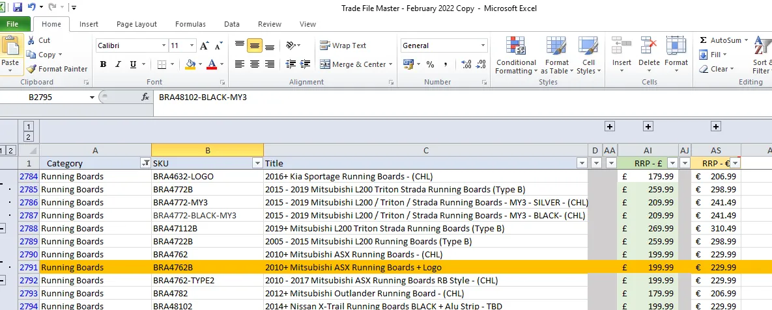Apply Percent Style
This screenshot has height=310, width=772.
431,64
